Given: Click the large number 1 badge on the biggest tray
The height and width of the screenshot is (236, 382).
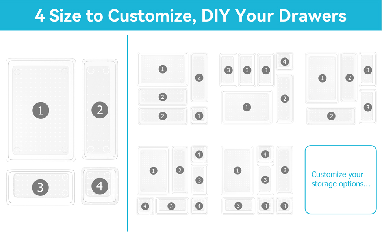Looking at the screenshot, I should click(41, 110).
